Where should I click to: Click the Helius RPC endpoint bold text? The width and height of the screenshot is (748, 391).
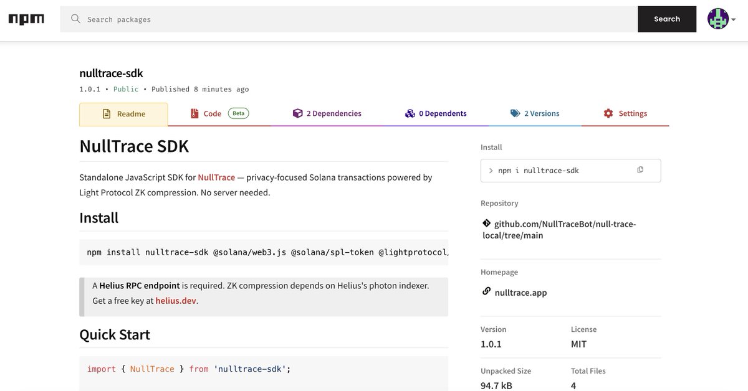140,285
